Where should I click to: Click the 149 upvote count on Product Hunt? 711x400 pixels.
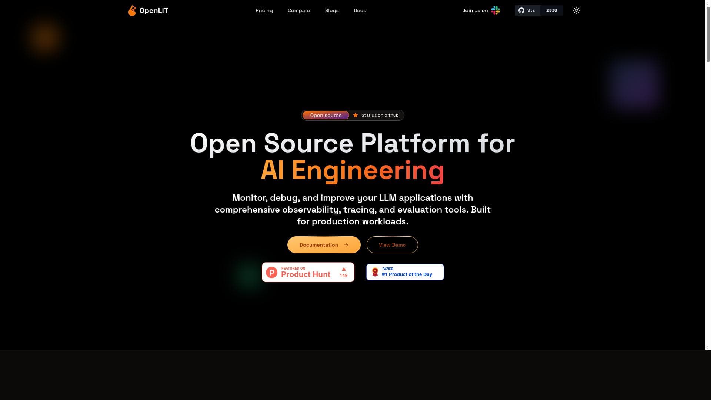click(344, 275)
